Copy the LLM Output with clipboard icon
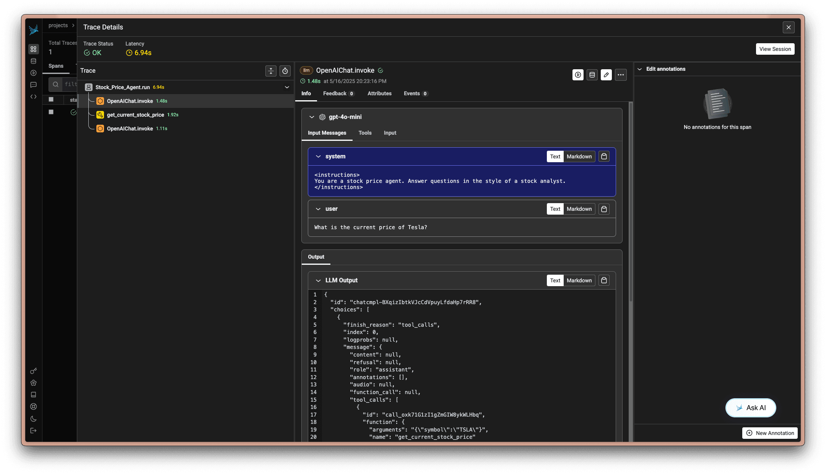This screenshot has width=826, height=474. (x=604, y=280)
